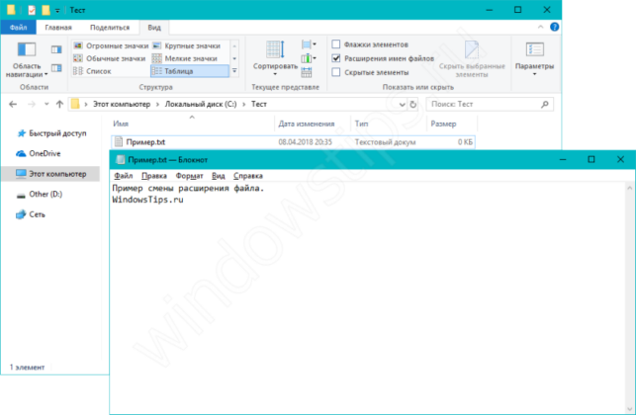Select Быстрый доступ in navigation pane
Screen dimensions: 636x415
point(51,133)
